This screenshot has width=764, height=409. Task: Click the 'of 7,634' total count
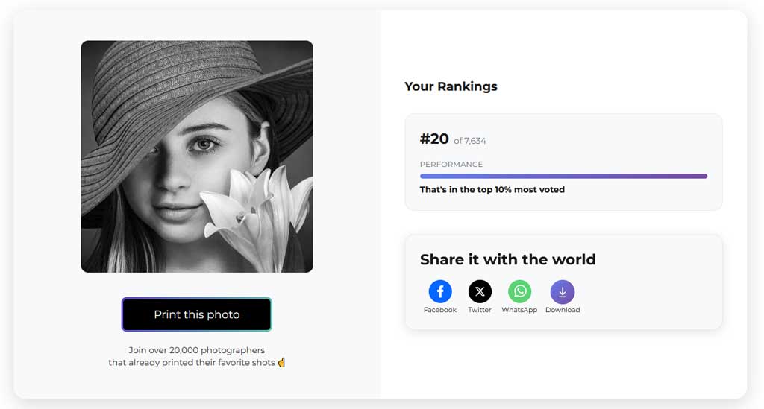[x=470, y=141]
